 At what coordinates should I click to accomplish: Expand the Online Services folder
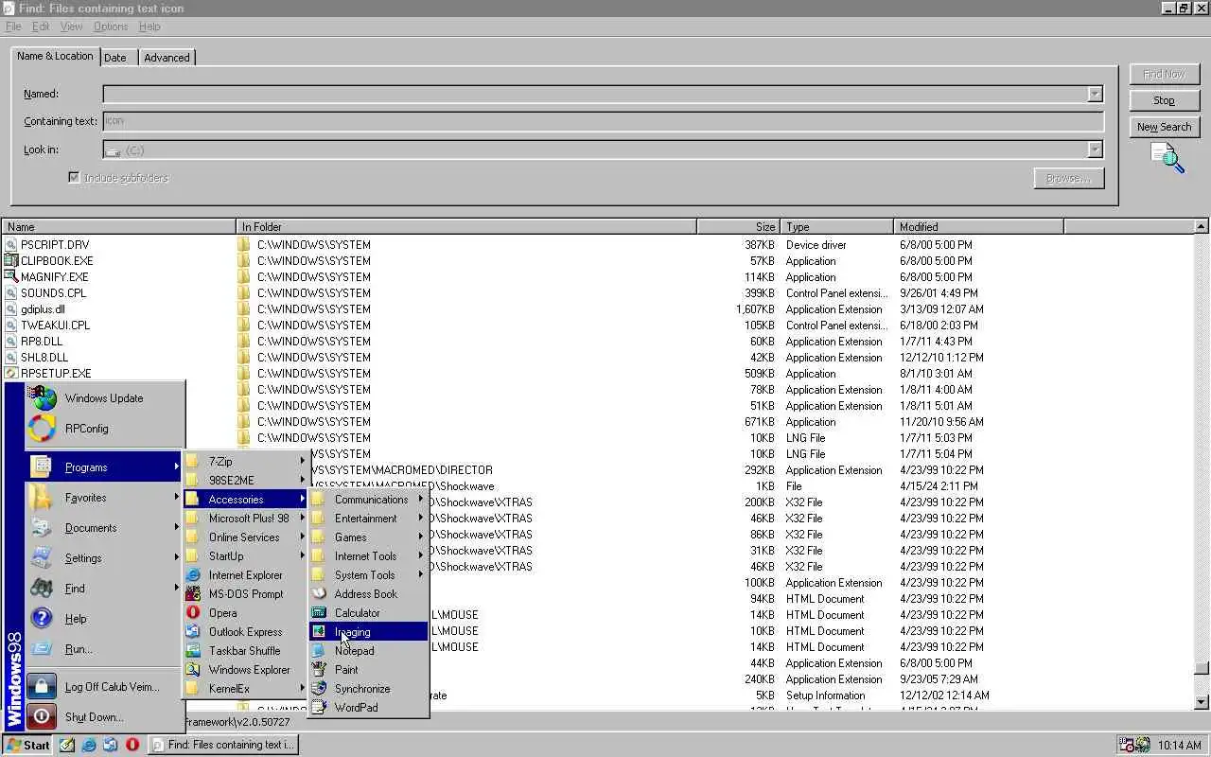pos(246,537)
